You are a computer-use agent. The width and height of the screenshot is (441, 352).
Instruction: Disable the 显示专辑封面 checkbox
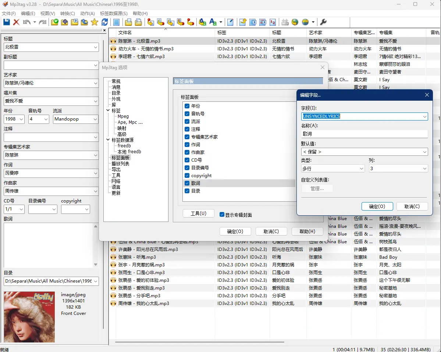(222, 215)
